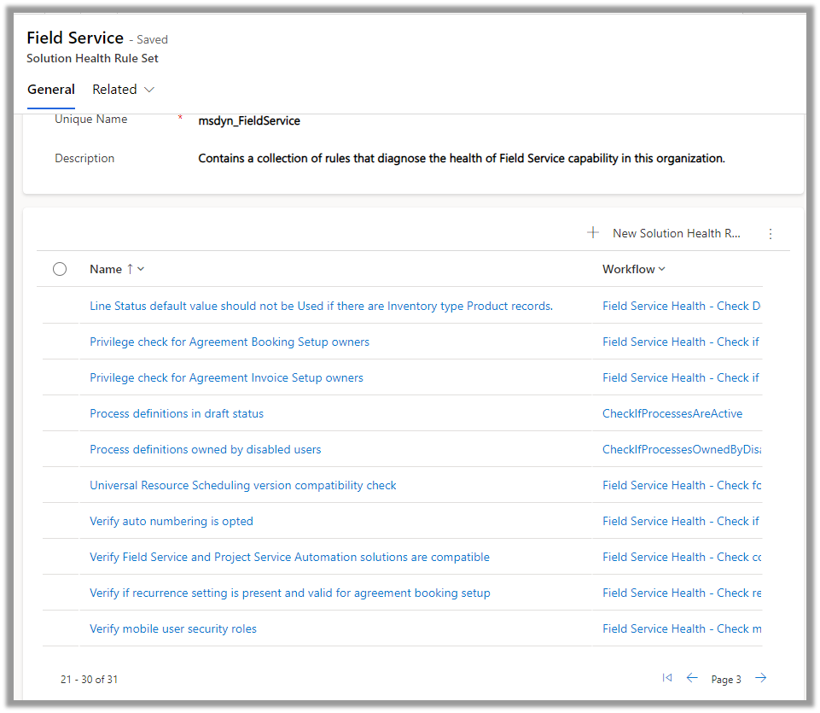The image size is (820, 713).
Task: Expand the Related tab dropdown
Action: click(124, 90)
